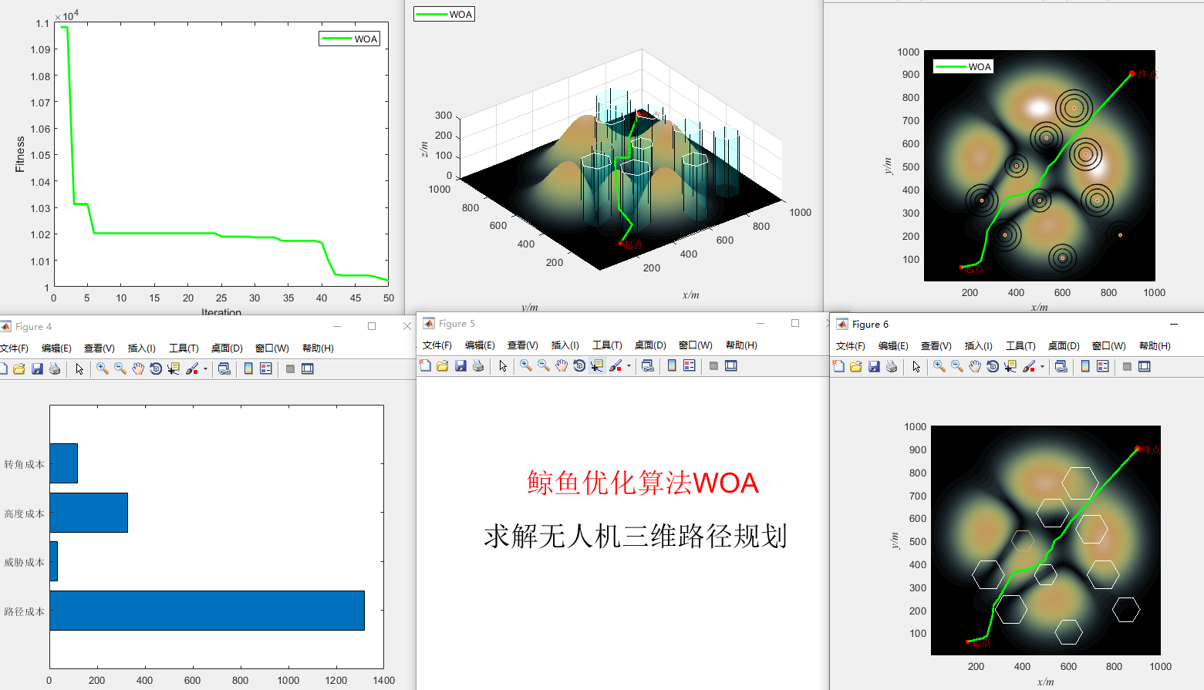This screenshot has height=690, width=1204.
Task: Enable Zoom In mode in Figure 4
Action: pyautogui.click(x=103, y=369)
